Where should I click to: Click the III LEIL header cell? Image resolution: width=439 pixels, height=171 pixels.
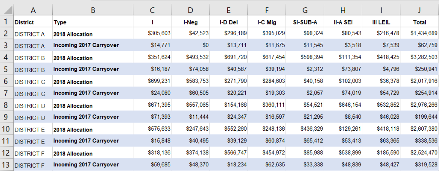click(381, 21)
